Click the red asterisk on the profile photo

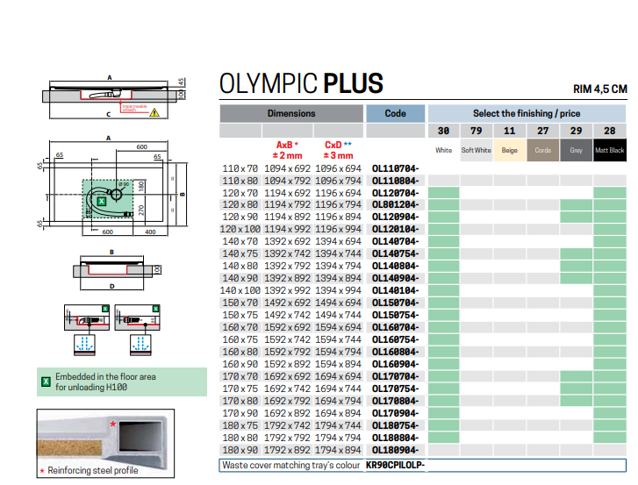coord(111,423)
